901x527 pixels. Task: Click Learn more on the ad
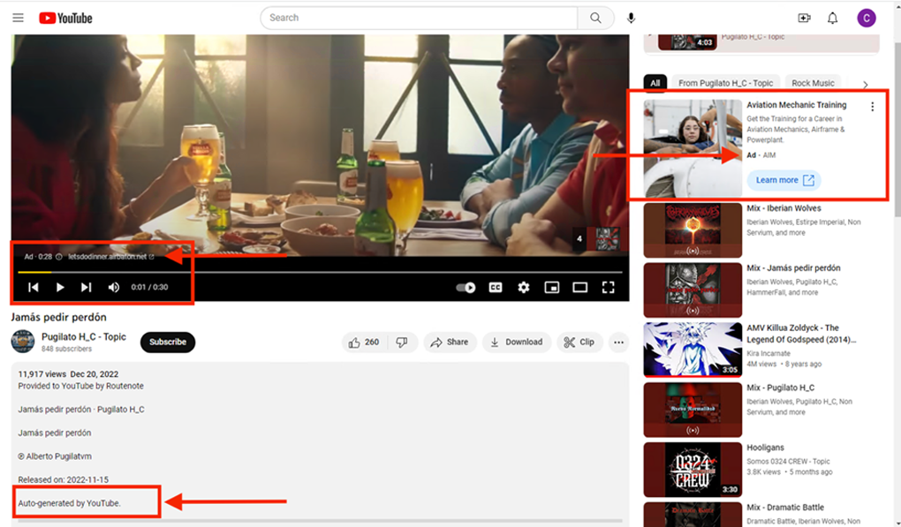[784, 180]
